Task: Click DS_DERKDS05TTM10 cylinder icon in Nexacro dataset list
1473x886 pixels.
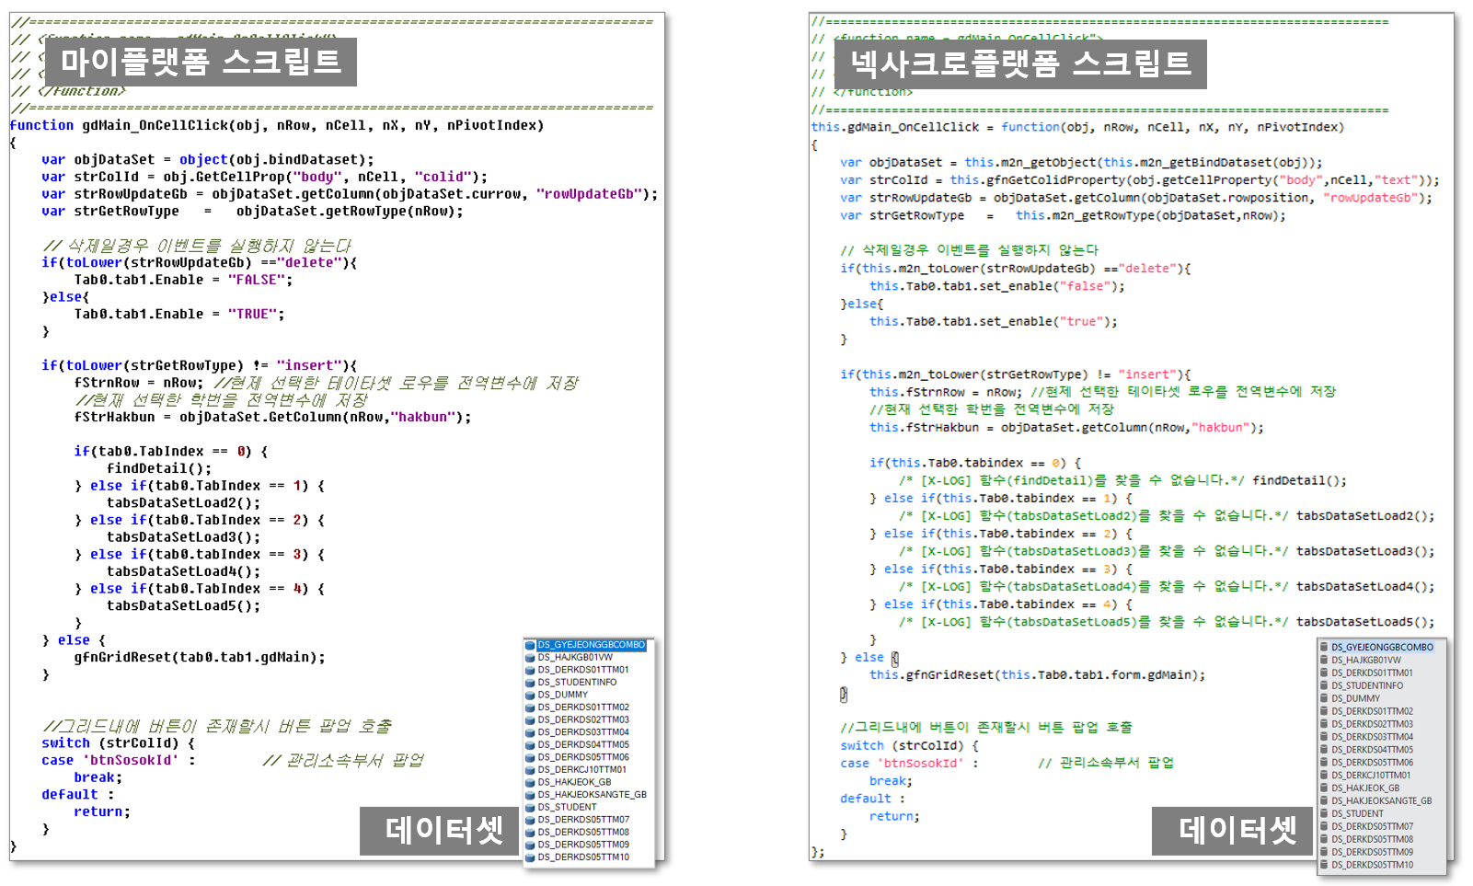Action: tap(1324, 865)
